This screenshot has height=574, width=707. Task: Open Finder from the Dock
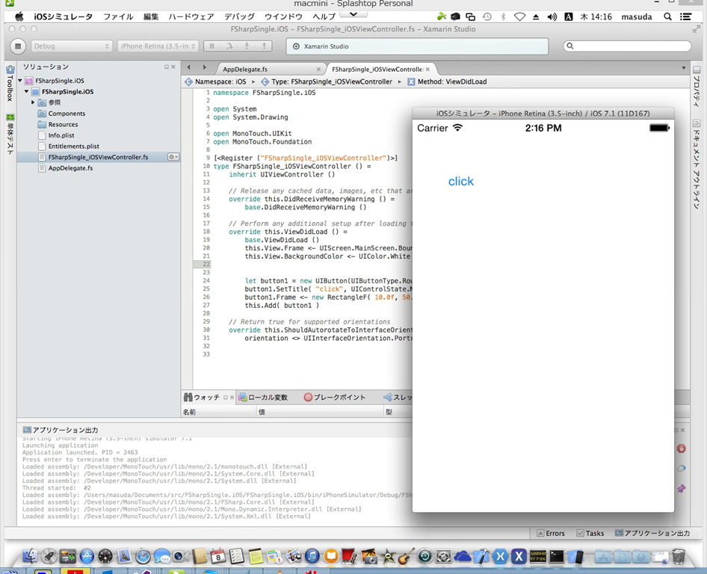pyautogui.click(x=30, y=557)
